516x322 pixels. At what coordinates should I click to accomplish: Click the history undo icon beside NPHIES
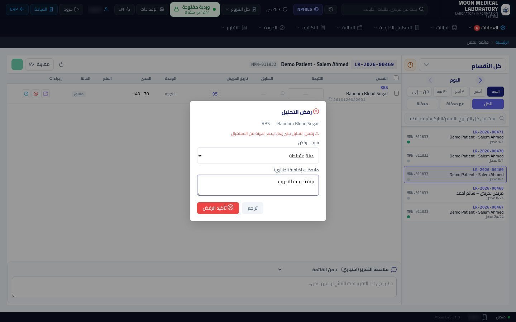click(x=331, y=9)
